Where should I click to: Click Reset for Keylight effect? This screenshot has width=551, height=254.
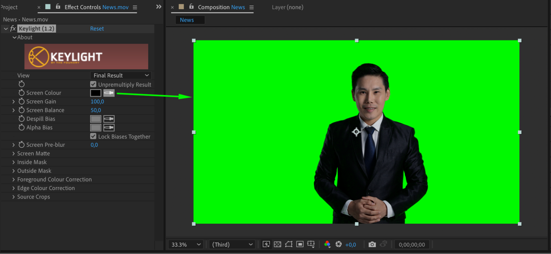97,29
